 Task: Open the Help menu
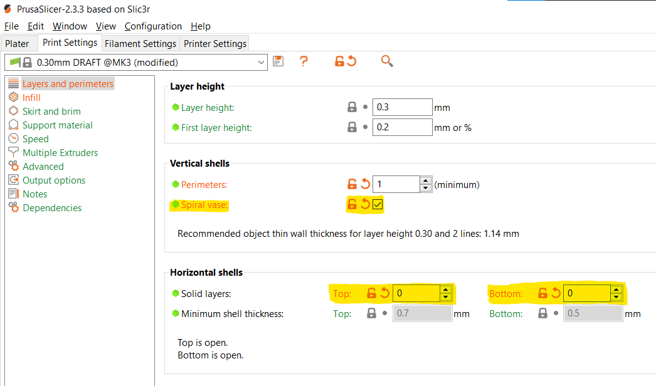coord(201,26)
